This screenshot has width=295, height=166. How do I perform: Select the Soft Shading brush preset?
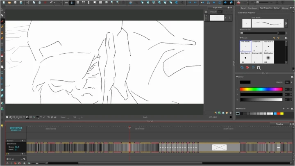[268, 57]
